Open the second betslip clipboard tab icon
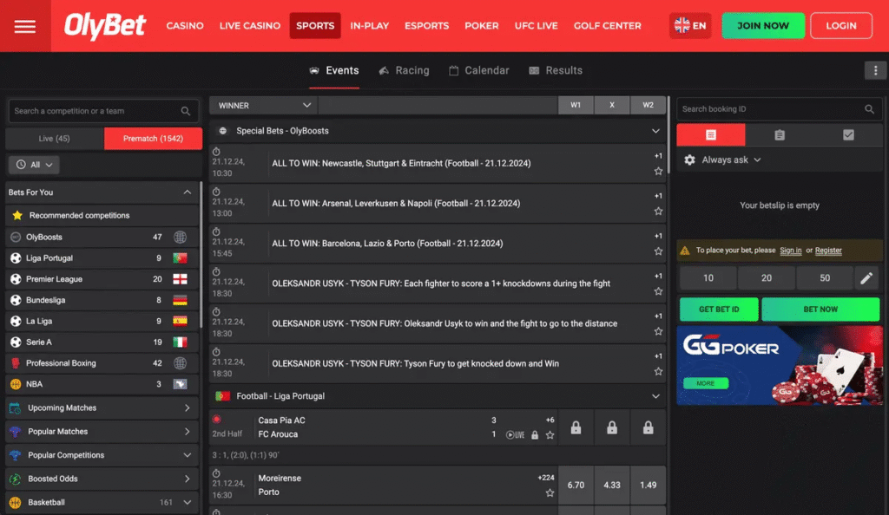 pos(779,135)
